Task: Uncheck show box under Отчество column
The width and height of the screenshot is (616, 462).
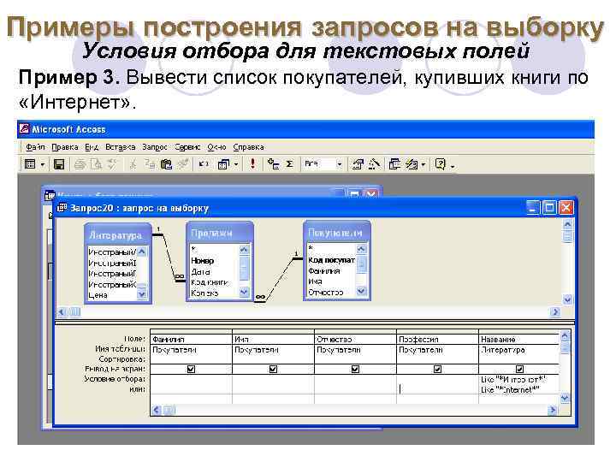Action: pos(355,369)
